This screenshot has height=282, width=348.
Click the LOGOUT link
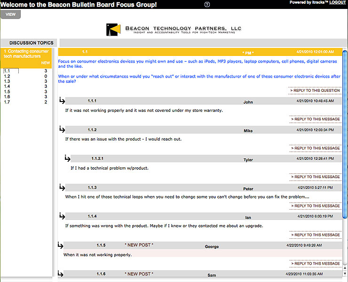point(337,2)
